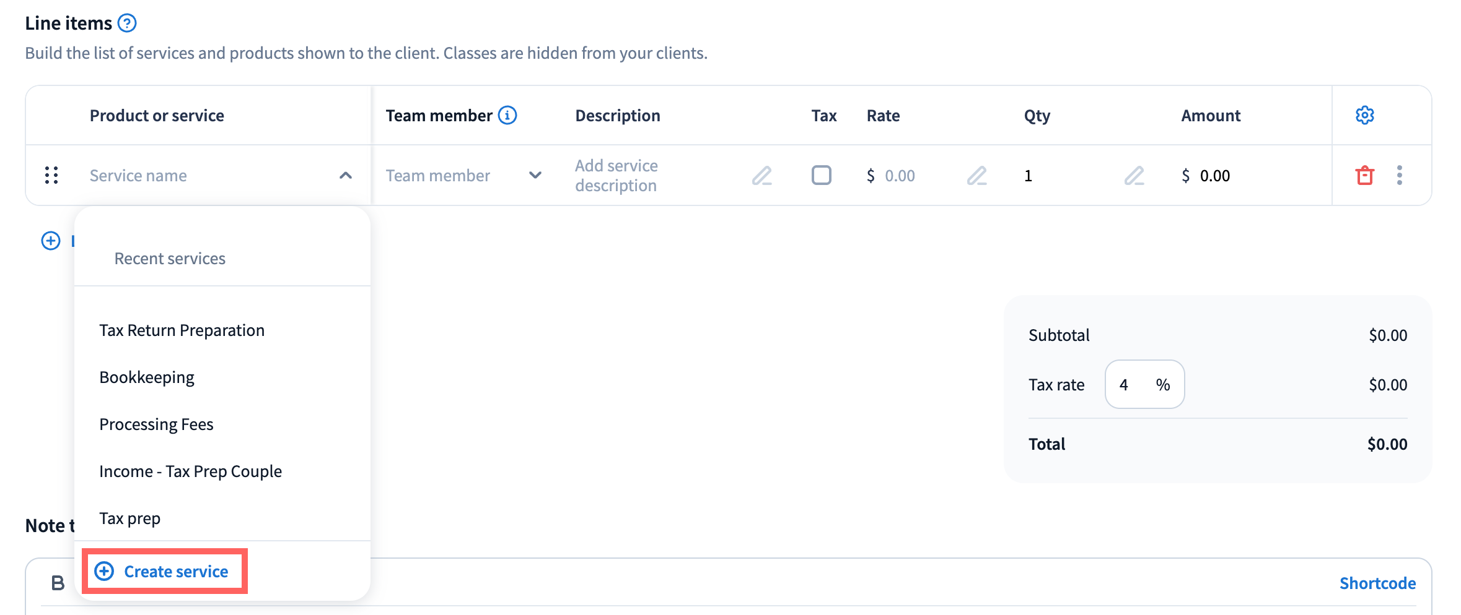Click the plus icon to add line item
Screen dimensions: 1461x615
(51, 241)
